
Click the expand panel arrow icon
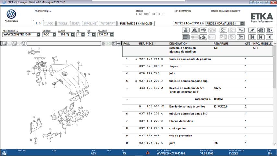[x=118, y=43]
